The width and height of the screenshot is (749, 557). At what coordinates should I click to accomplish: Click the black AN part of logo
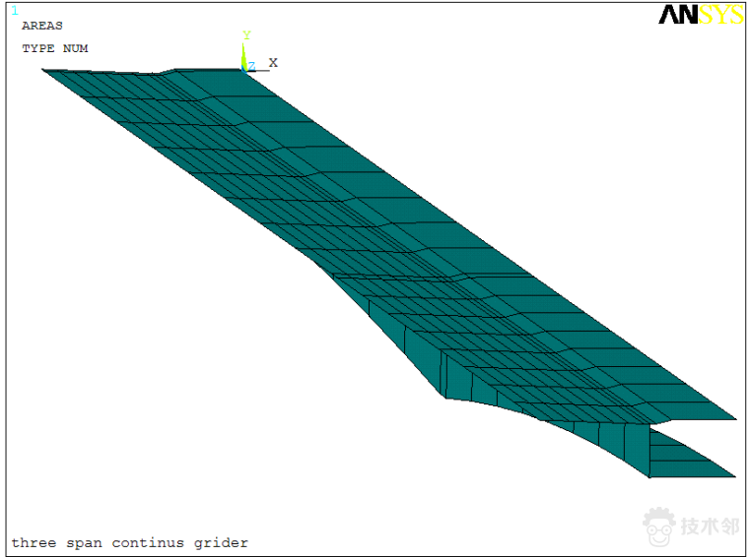tap(679, 15)
